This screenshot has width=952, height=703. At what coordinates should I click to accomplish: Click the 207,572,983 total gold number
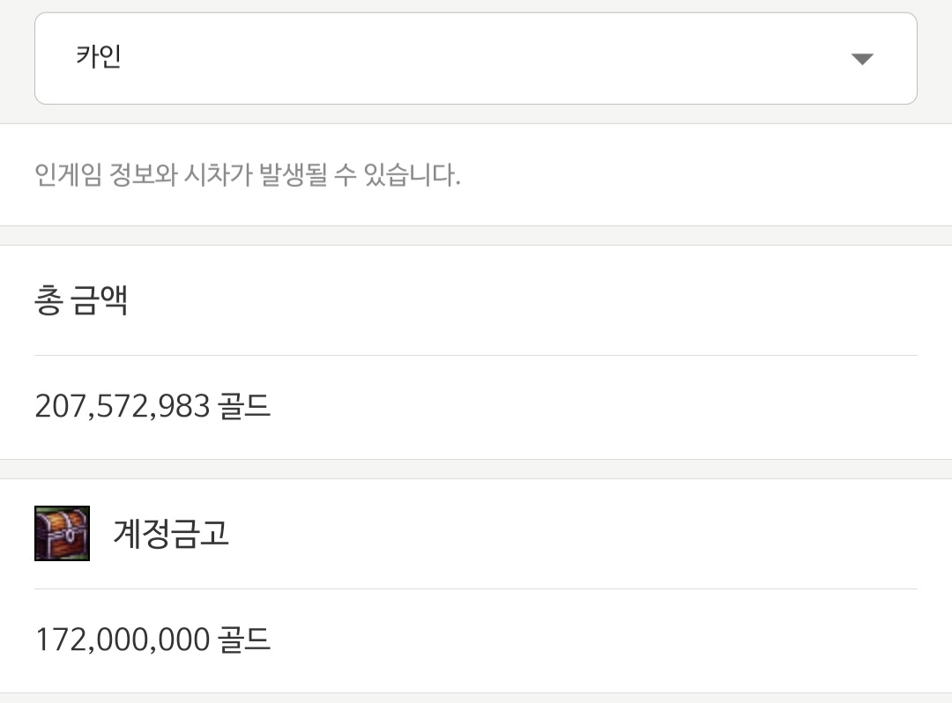tap(123, 406)
